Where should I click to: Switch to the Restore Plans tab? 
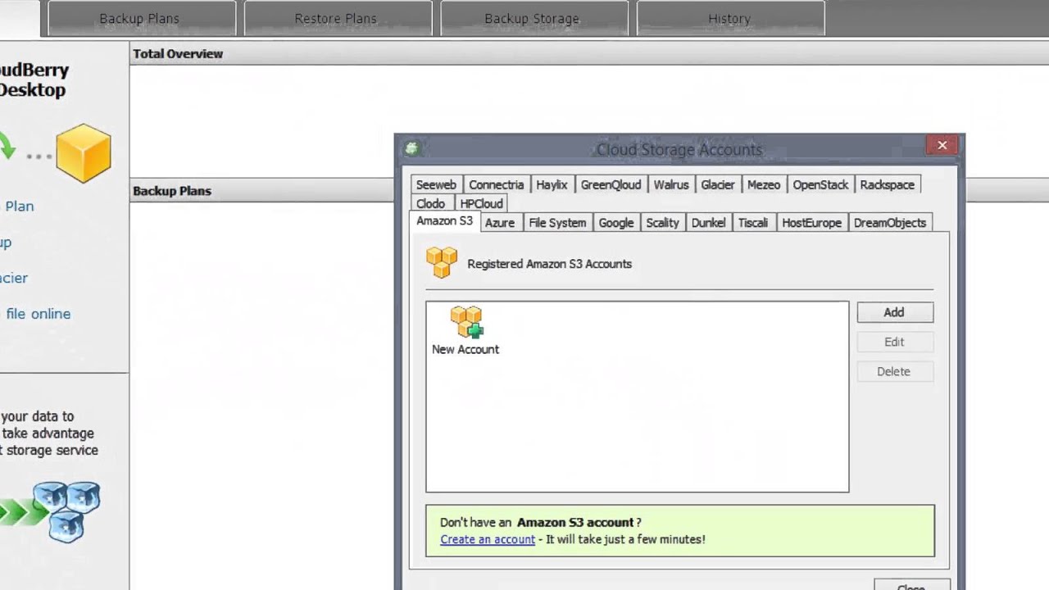(336, 18)
